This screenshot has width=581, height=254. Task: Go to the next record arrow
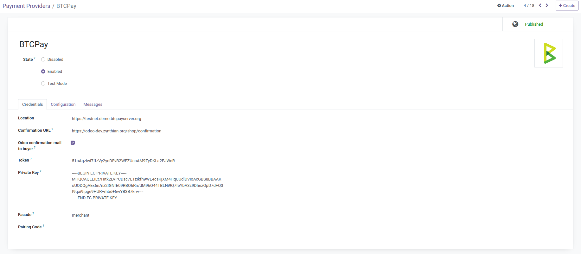tap(547, 5)
